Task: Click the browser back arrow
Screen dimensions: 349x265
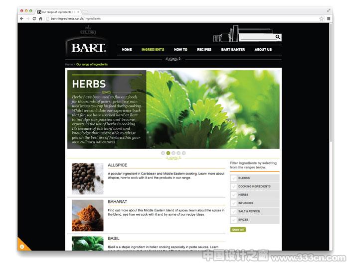Action: [21, 18]
